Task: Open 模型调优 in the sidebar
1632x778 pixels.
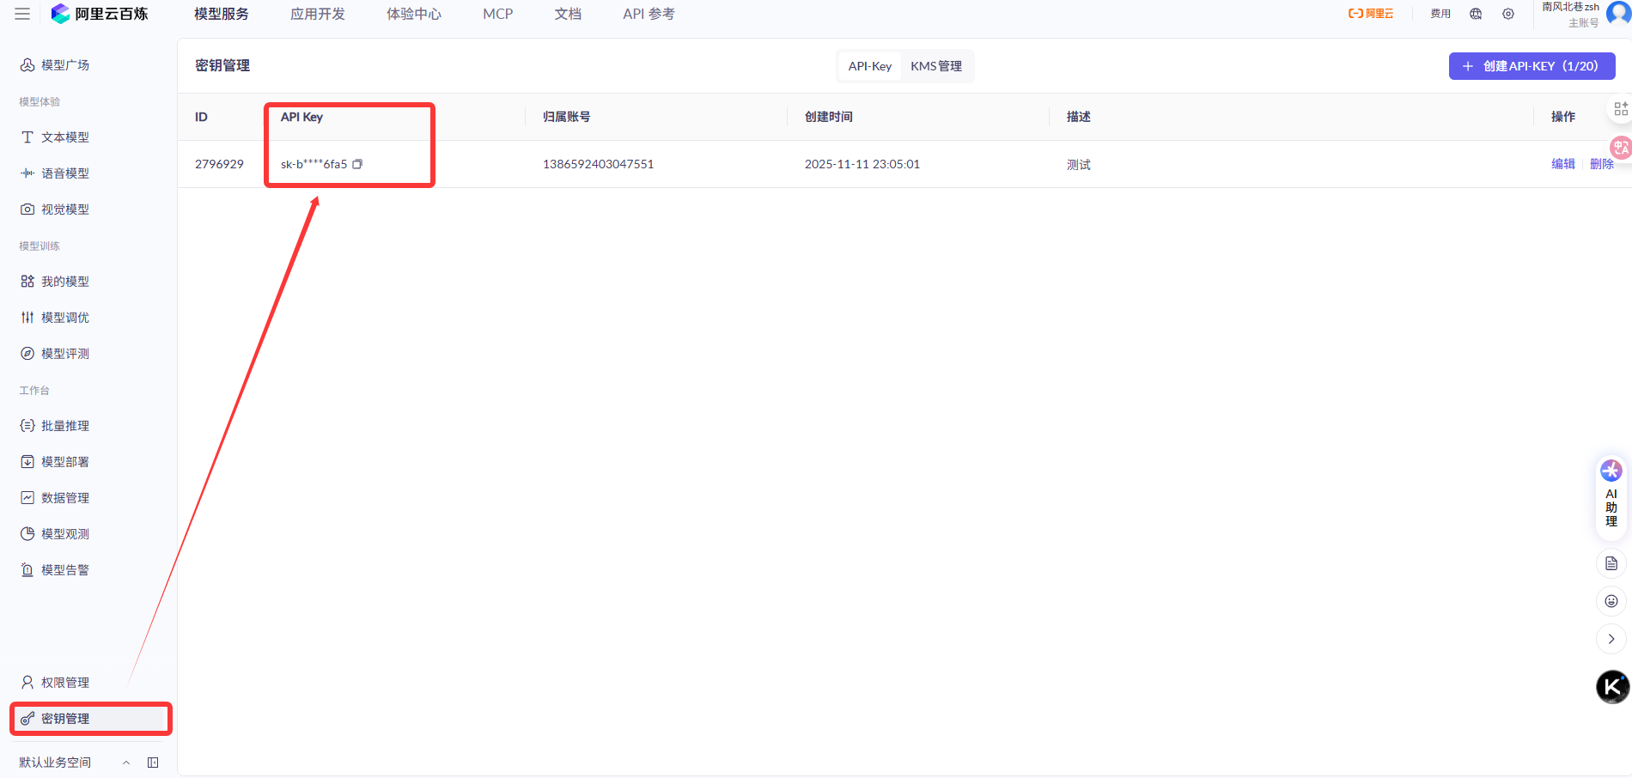Action: (65, 318)
